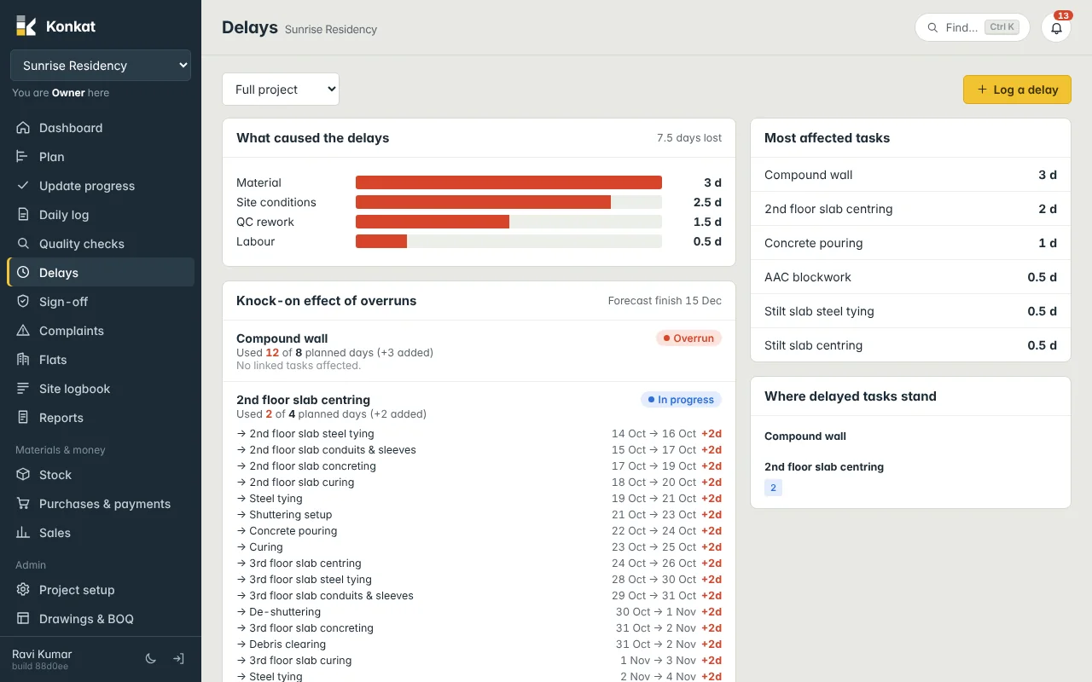This screenshot has width=1092, height=682.
Task: Toggle dark mode moon icon
Action: click(151, 659)
